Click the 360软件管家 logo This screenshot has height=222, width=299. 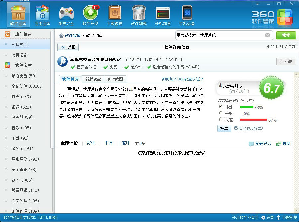pyautogui.click(x=272, y=18)
